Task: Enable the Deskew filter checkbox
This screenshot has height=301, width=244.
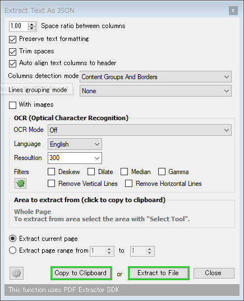Action: coord(52,172)
